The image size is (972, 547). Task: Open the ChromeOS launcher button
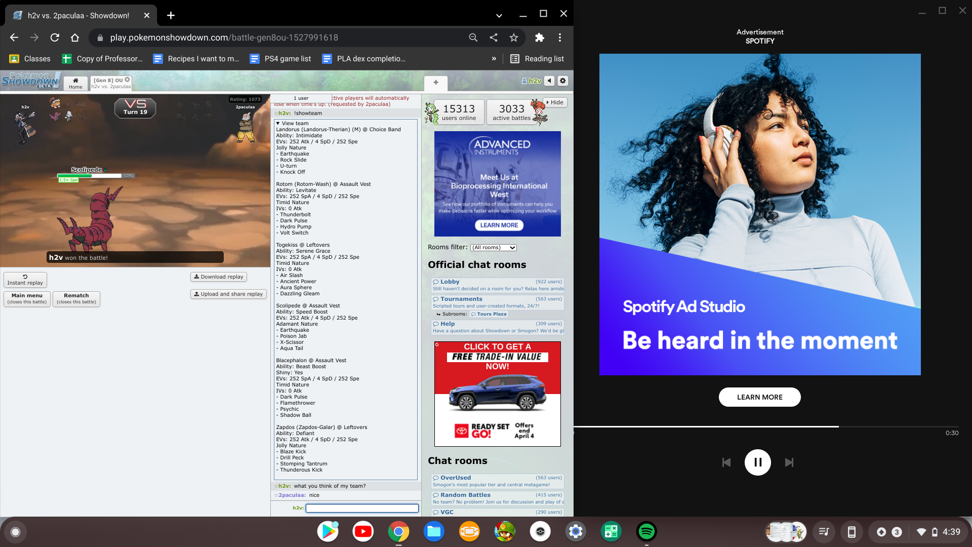[15, 532]
